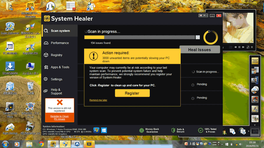Open the Scan system section
Viewport: 264px width, 148px height.
click(59, 31)
